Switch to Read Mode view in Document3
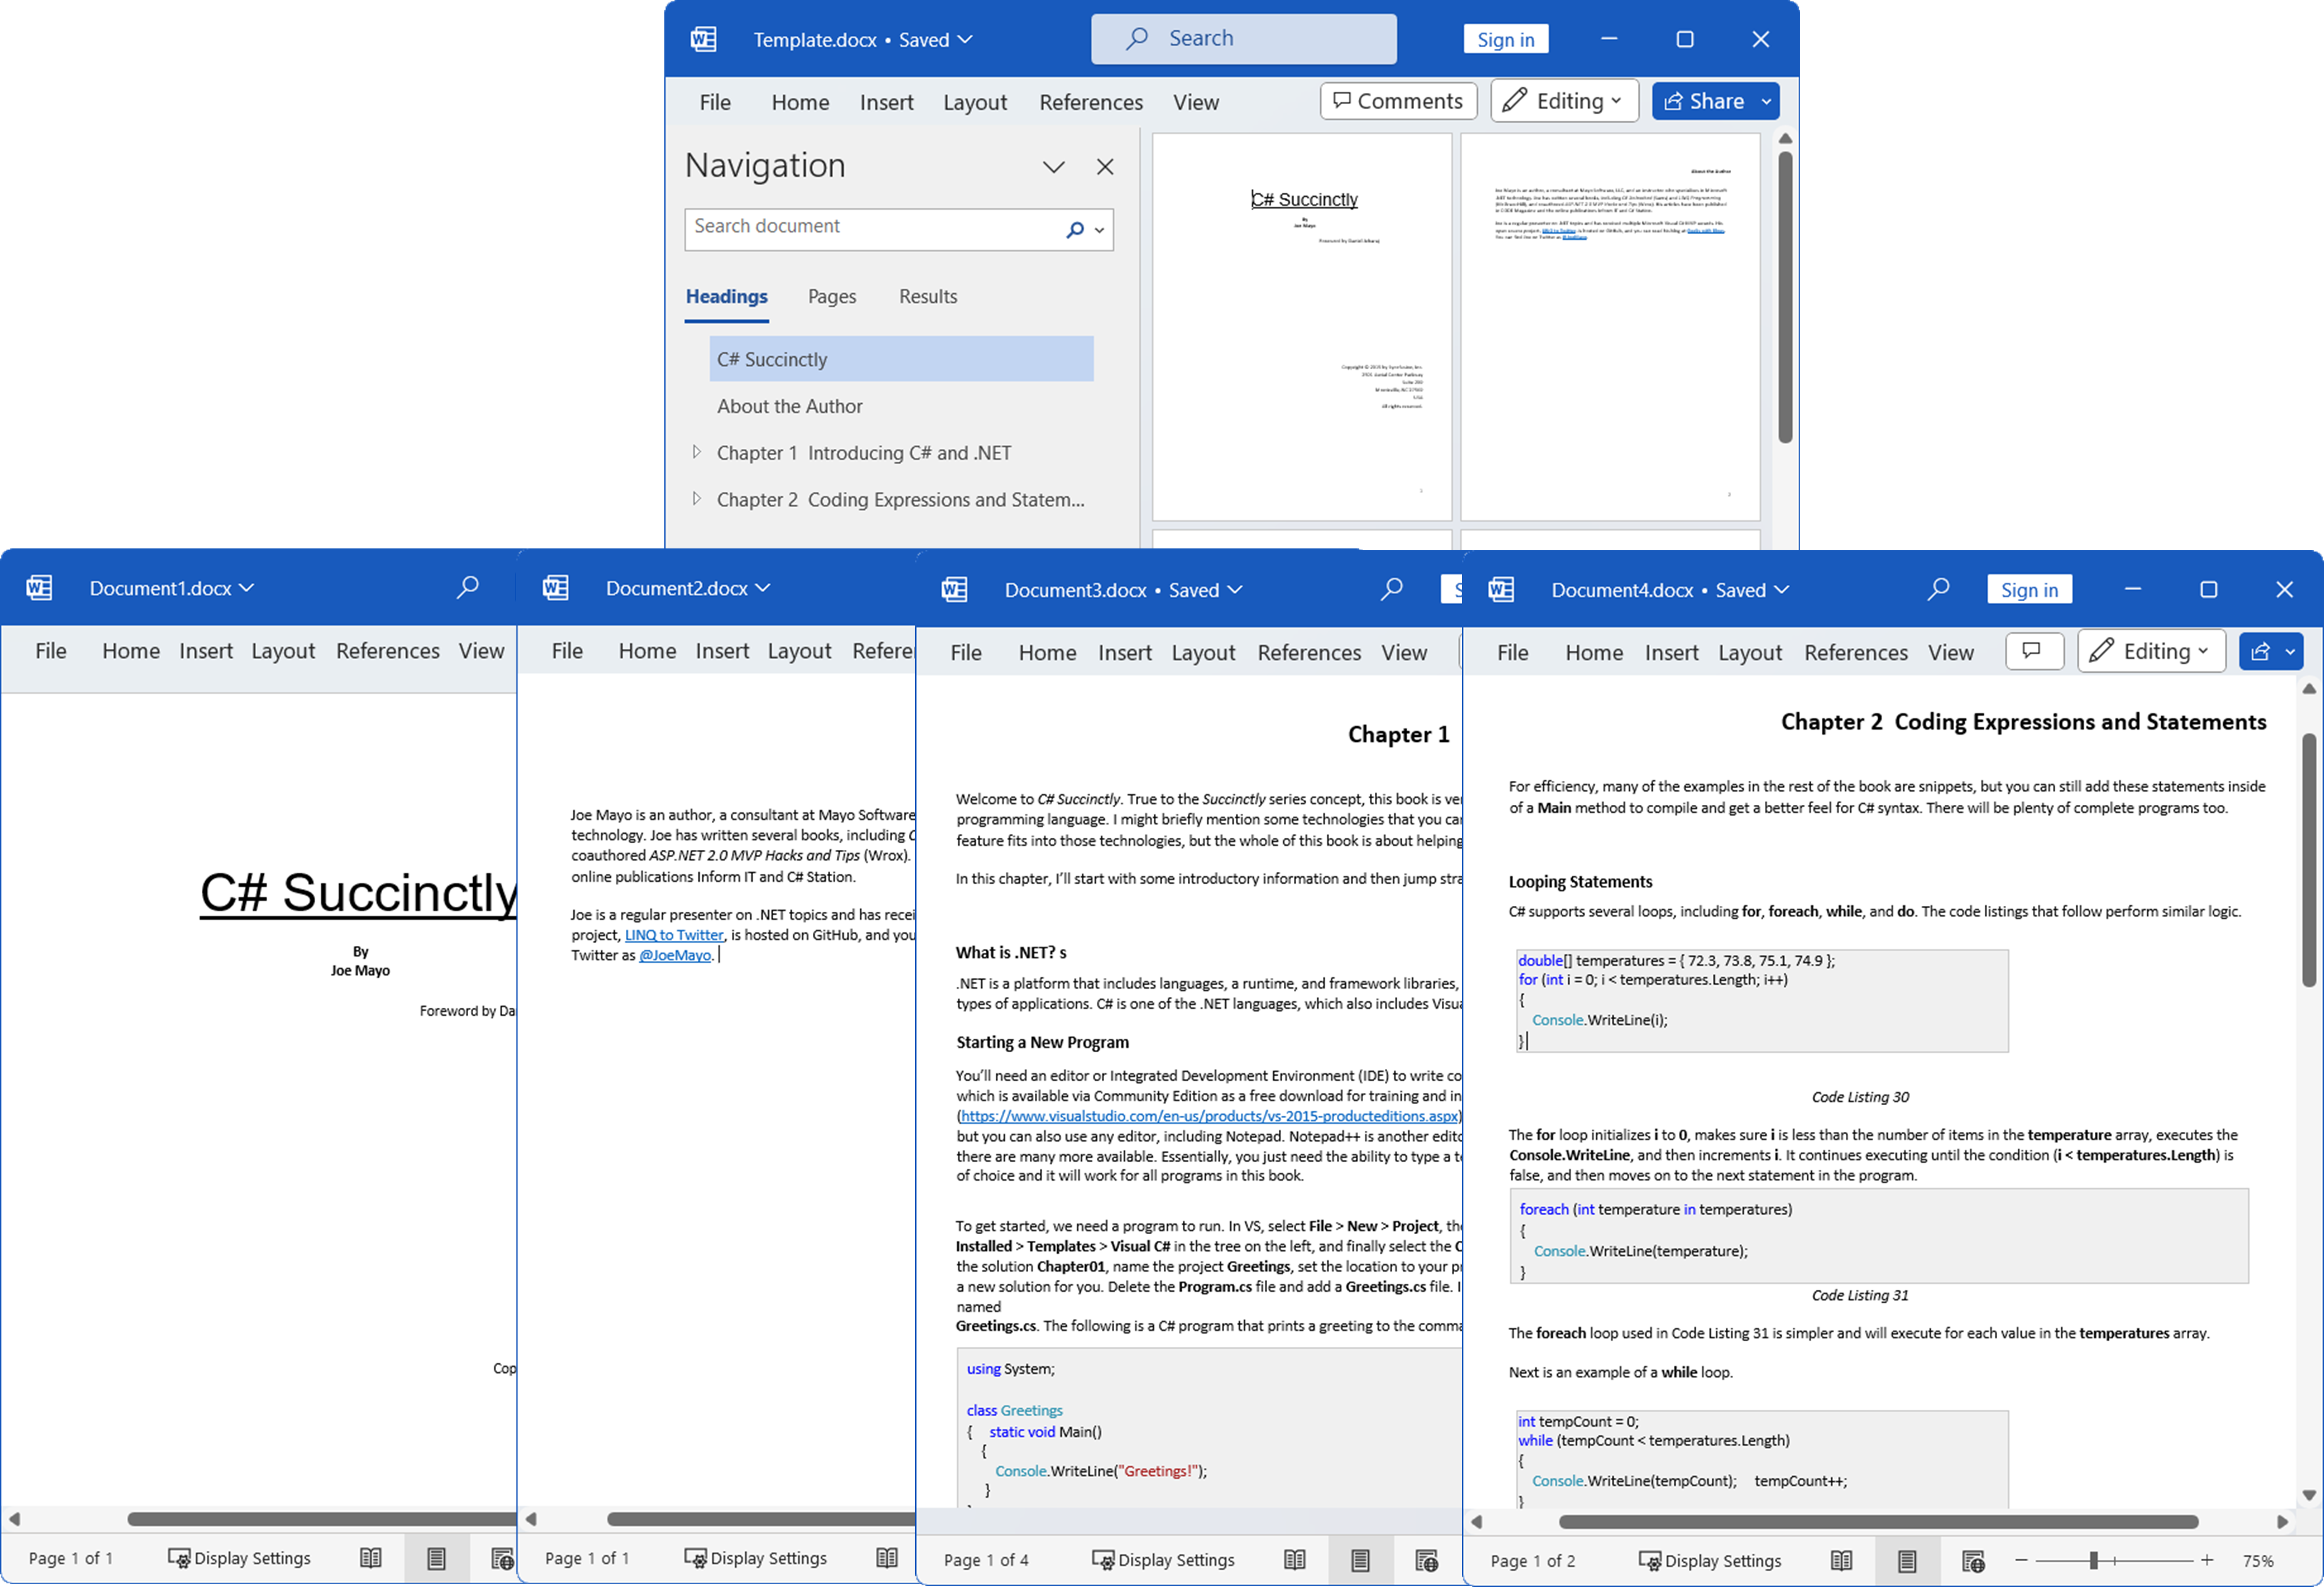The height and width of the screenshot is (1587, 2324). point(1294,1559)
